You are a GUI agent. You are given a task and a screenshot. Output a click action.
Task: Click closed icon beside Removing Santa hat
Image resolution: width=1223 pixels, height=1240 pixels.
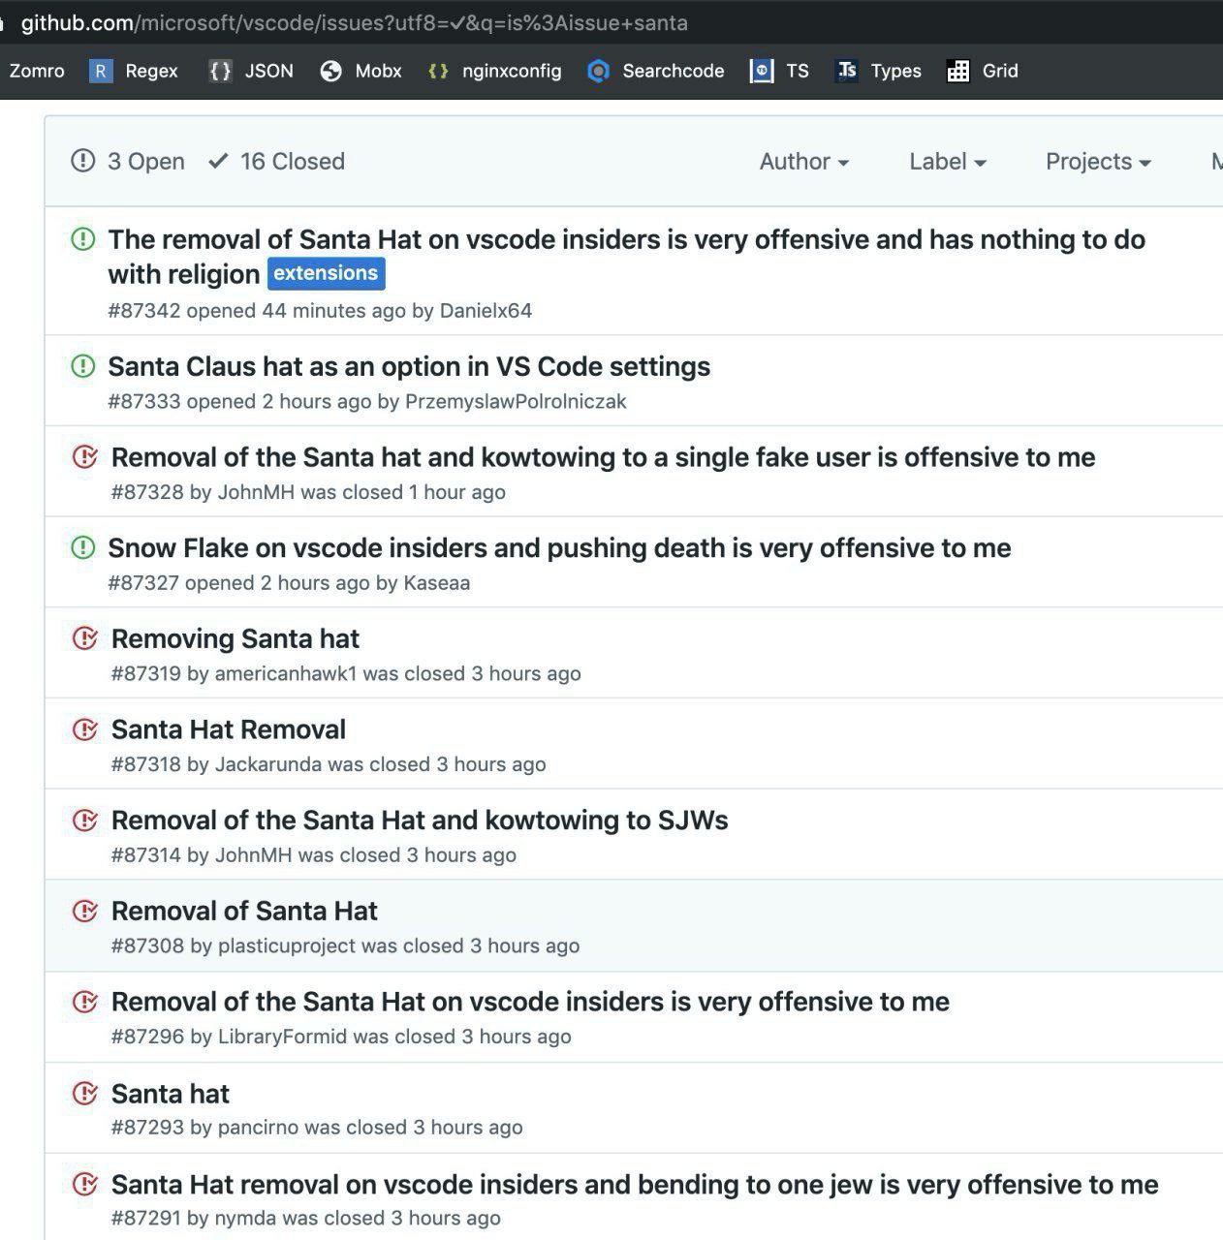85,637
